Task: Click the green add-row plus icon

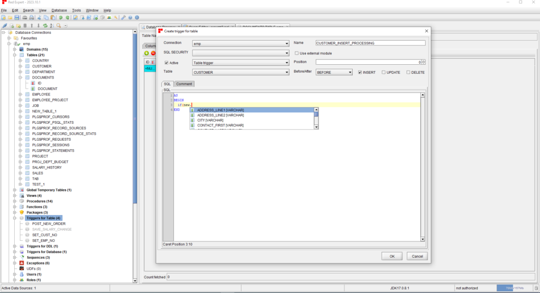Action: (147, 53)
